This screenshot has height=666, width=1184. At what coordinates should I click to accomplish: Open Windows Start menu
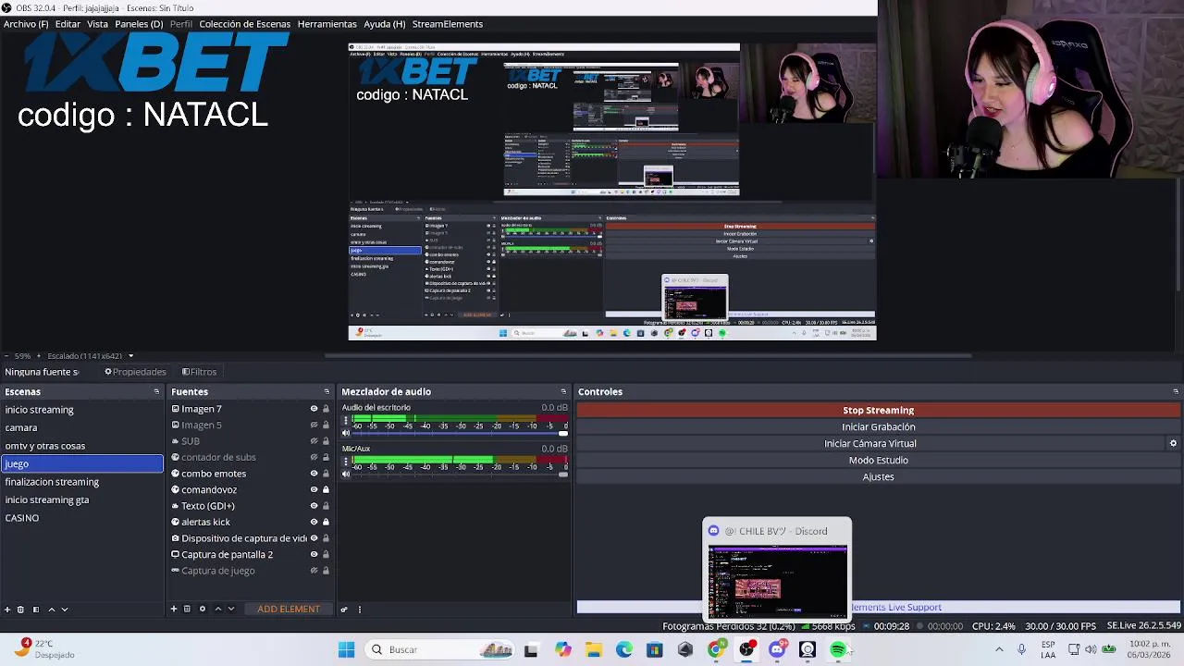point(346,649)
